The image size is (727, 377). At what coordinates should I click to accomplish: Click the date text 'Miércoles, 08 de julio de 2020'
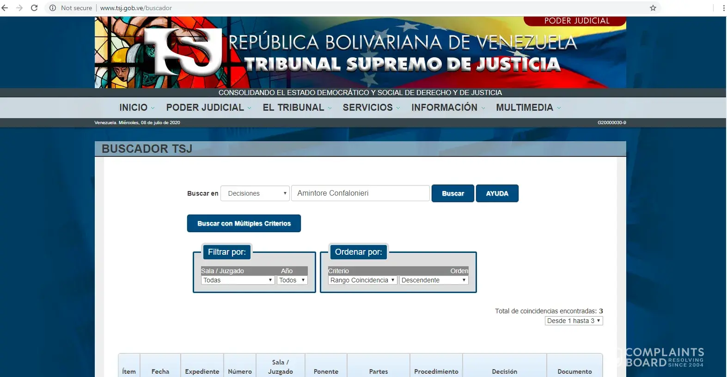click(149, 123)
